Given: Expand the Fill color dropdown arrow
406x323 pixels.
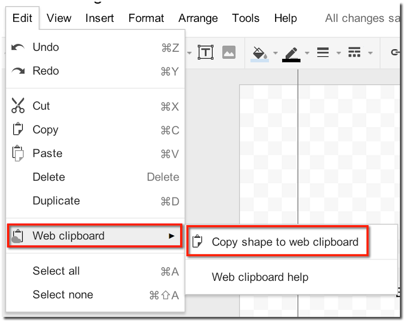Looking at the screenshot, I should (276, 53).
